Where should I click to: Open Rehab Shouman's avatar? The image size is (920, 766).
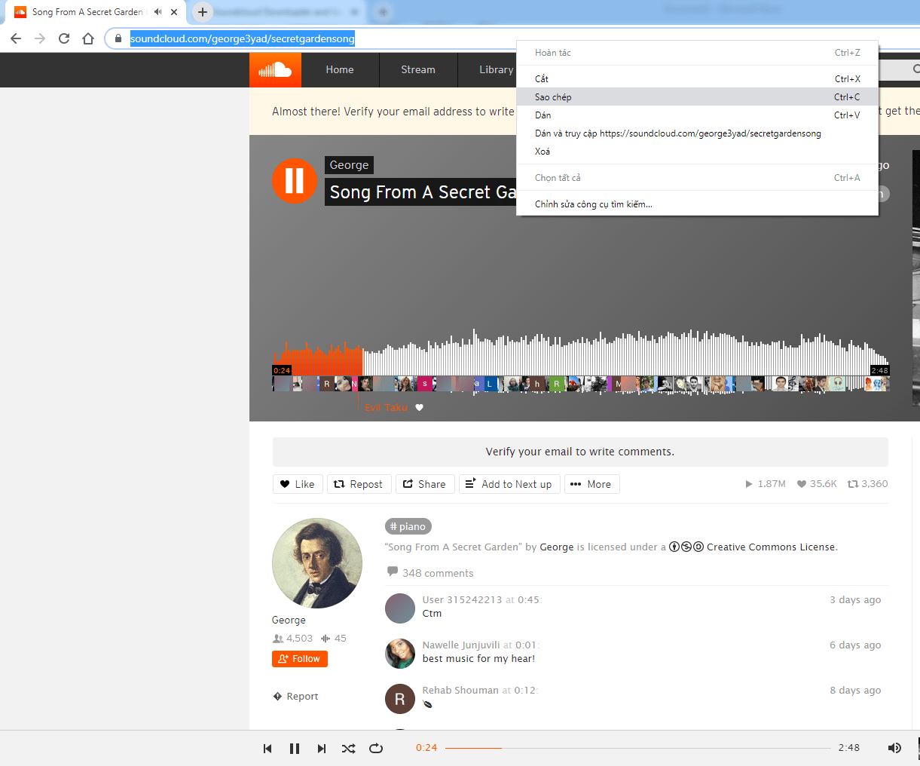(x=400, y=699)
